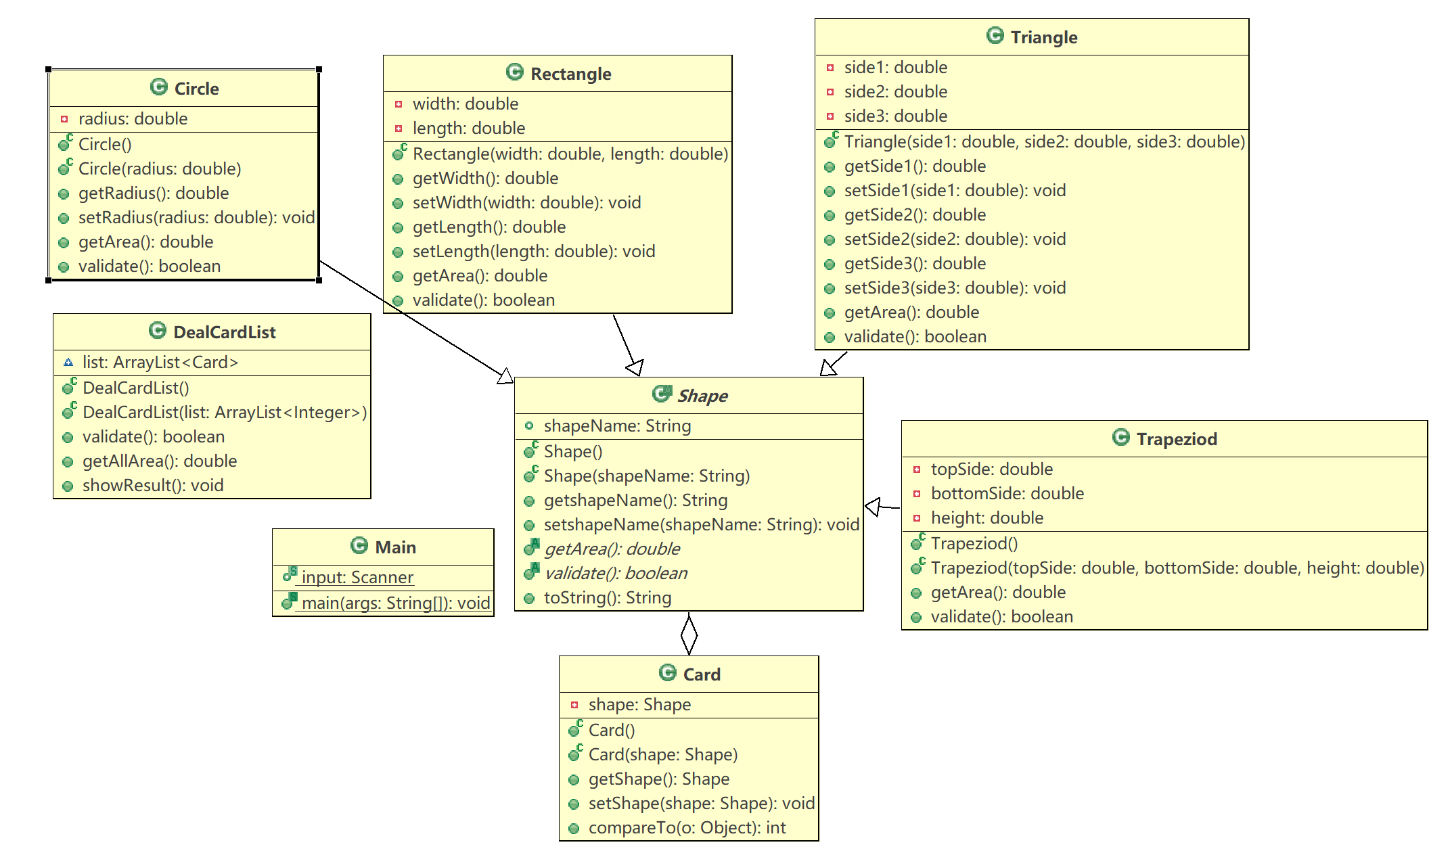Select the toString(): String method in Shape
The height and width of the screenshot is (851, 1429).
[x=607, y=598]
